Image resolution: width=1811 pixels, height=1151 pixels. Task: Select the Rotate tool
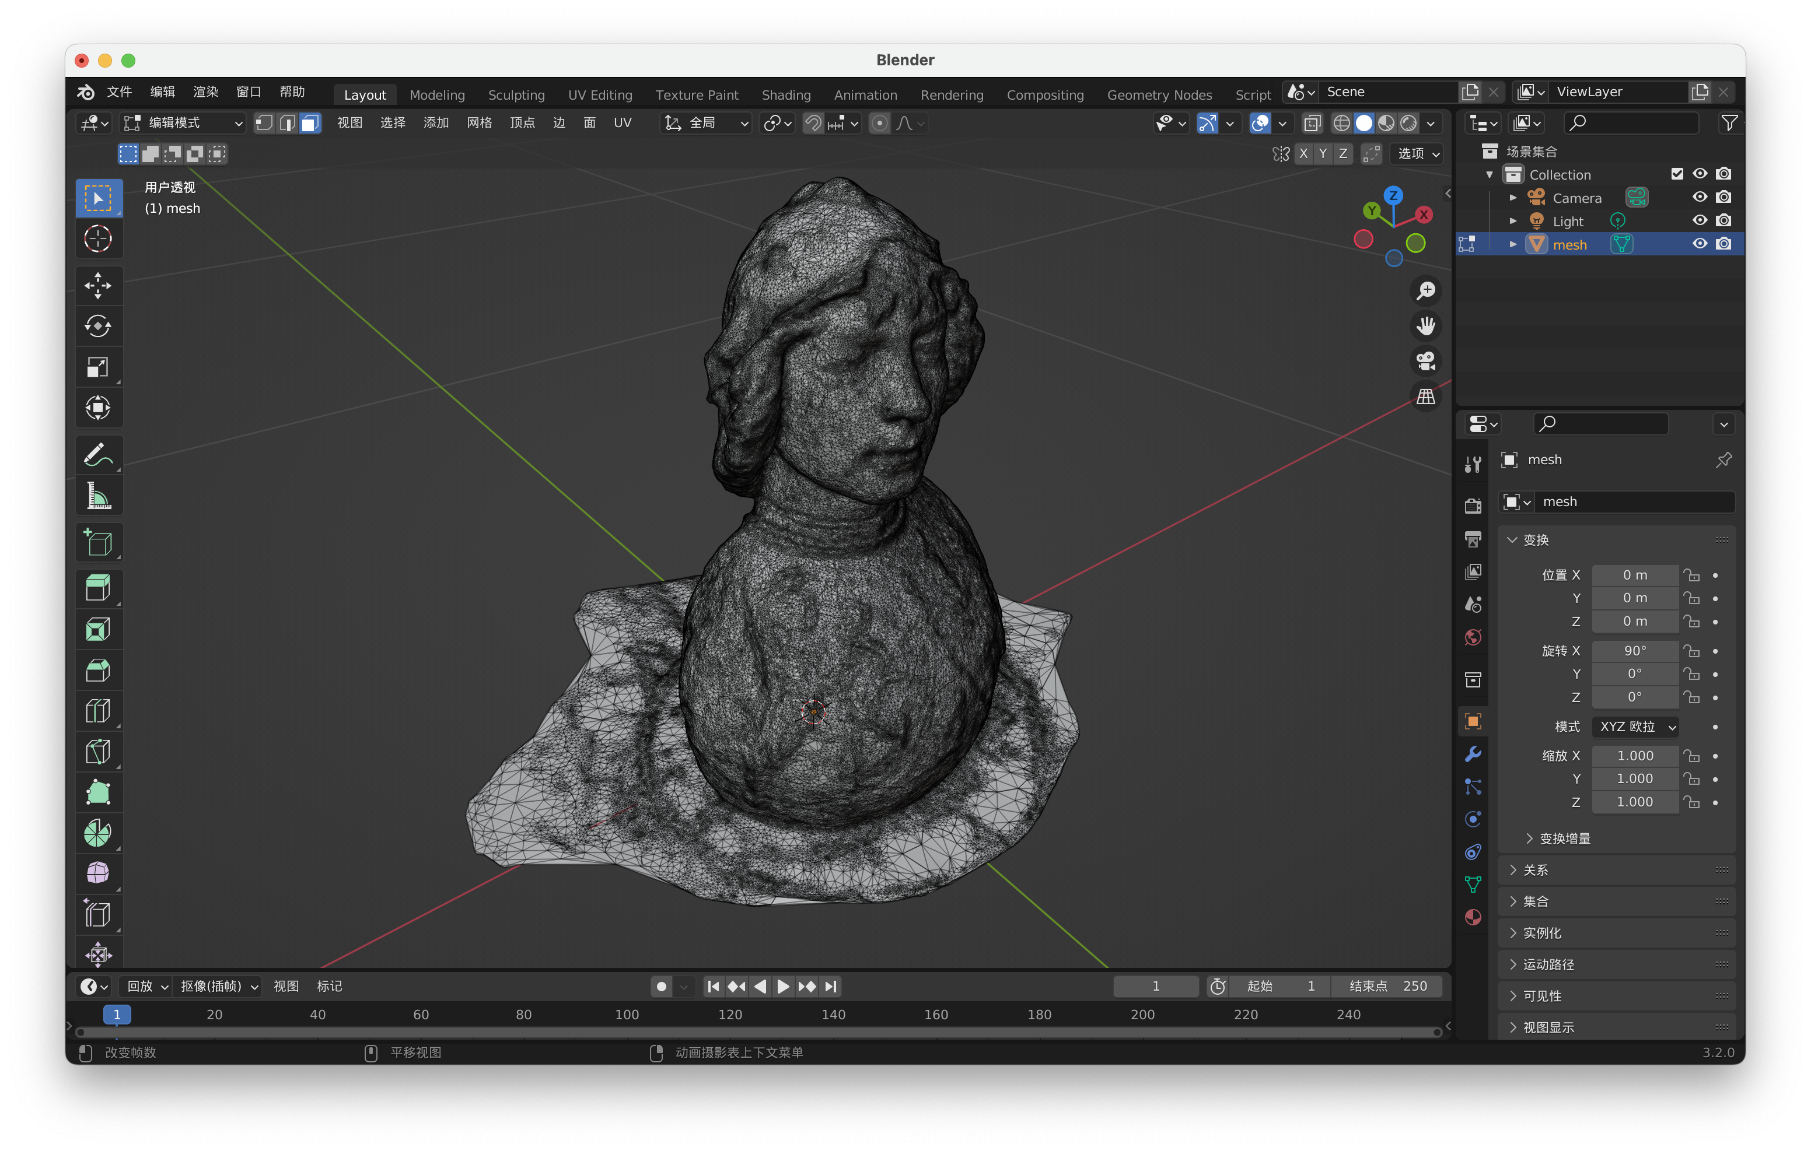coord(98,325)
